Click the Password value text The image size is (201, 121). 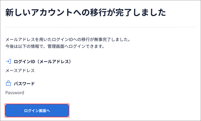click(15, 93)
